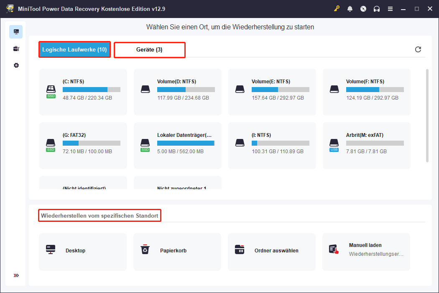Click the Lokaler Datenträger SSD drive icon
Viewport: 439px width, 293px height.
145,145
